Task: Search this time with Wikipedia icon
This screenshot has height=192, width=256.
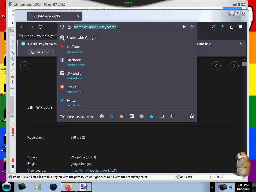Action: pos(131,116)
